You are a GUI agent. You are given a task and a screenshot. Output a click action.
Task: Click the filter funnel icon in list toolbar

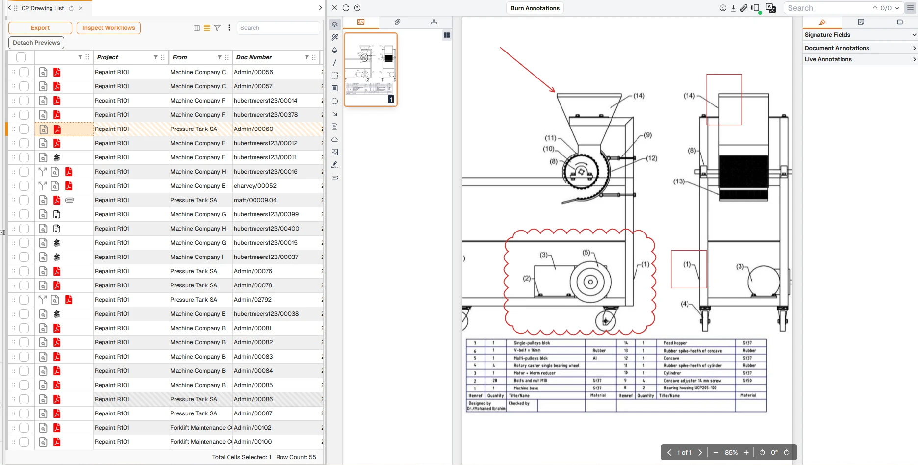pyautogui.click(x=217, y=28)
